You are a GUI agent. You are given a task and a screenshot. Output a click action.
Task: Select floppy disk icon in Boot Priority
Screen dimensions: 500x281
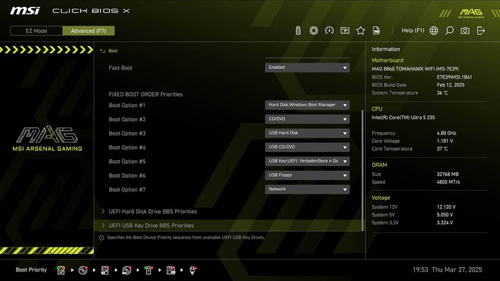[x=170, y=270]
